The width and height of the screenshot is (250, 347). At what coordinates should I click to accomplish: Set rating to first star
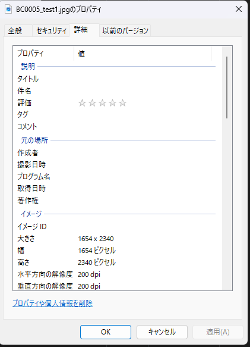click(82, 103)
